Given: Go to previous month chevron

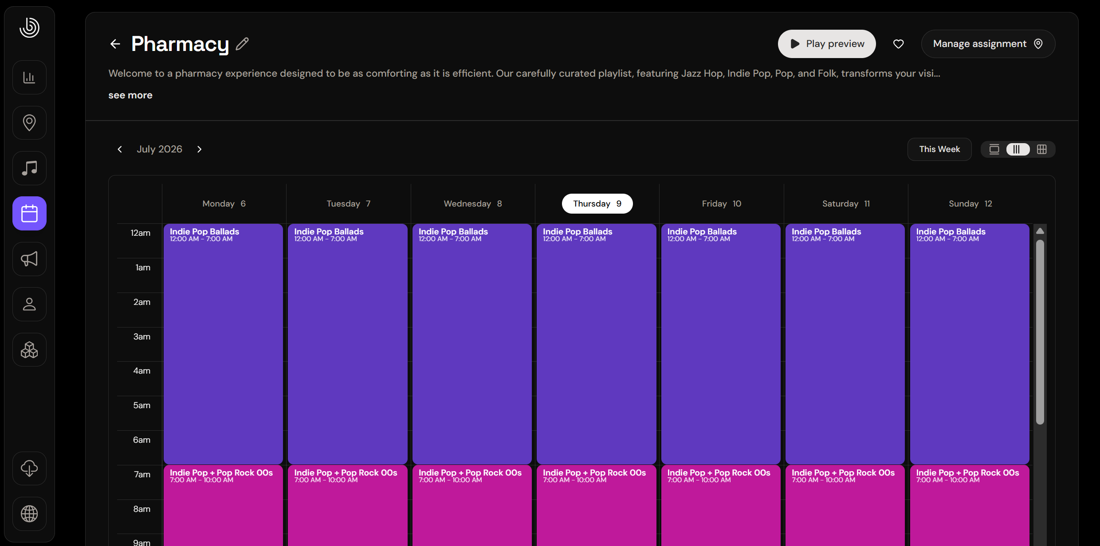Looking at the screenshot, I should [x=120, y=149].
